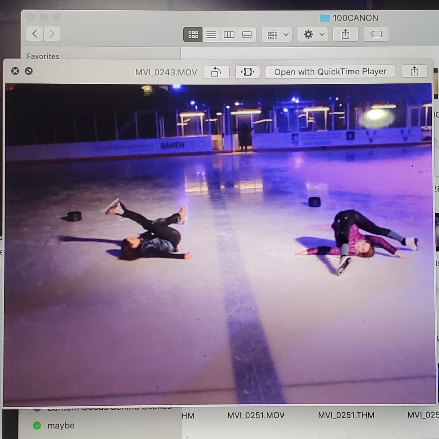
Task: Click the share icon in Finder toolbar
Action: pyautogui.click(x=345, y=34)
